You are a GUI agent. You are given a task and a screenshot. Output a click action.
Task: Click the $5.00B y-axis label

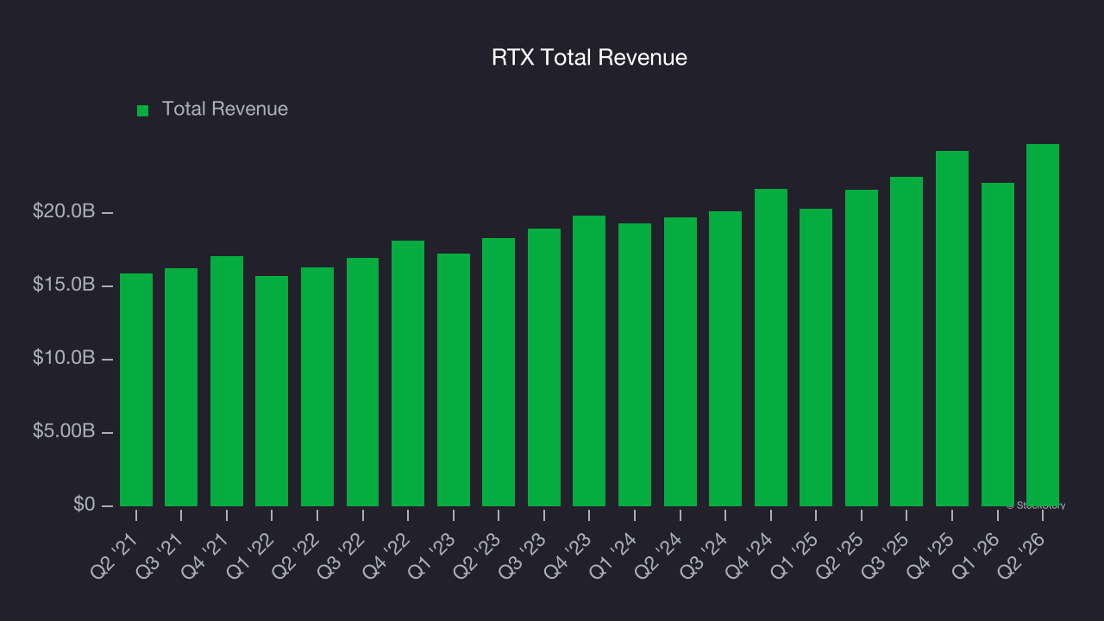[63, 431]
